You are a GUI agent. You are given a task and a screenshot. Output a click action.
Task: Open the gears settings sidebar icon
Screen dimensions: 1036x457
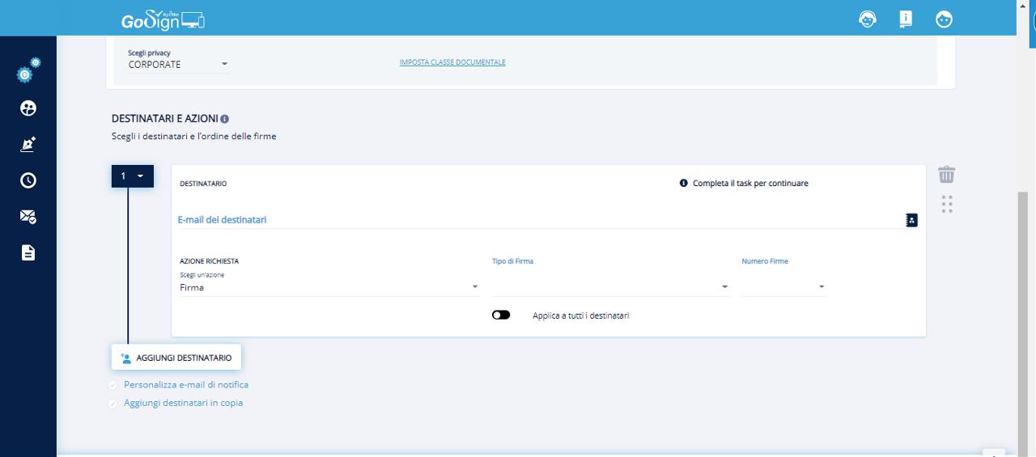tap(28, 72)
